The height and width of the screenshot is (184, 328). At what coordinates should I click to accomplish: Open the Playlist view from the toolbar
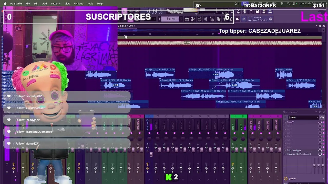tap(187, 19)
